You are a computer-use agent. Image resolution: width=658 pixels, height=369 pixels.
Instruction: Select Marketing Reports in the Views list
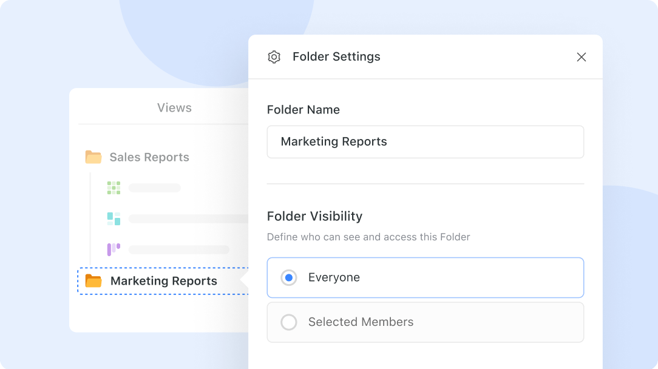tap(164, 281)
